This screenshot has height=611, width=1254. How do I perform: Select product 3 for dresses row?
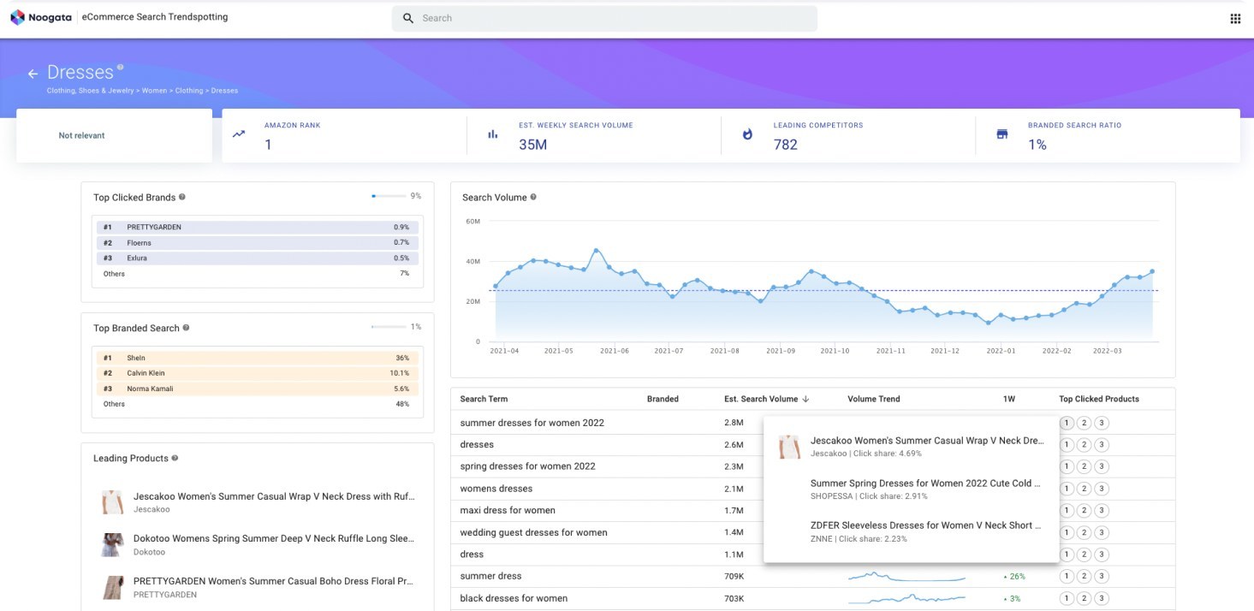click(x=1102, y=445)
